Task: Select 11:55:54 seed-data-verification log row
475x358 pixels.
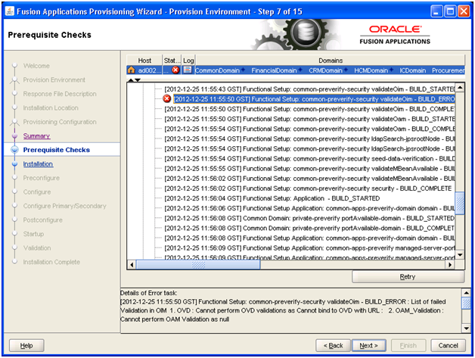Action: pos(309,158)
